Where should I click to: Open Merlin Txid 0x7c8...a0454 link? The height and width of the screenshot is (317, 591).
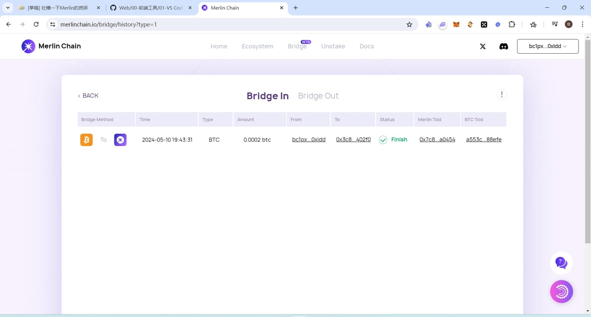click(x=437, y=139)
